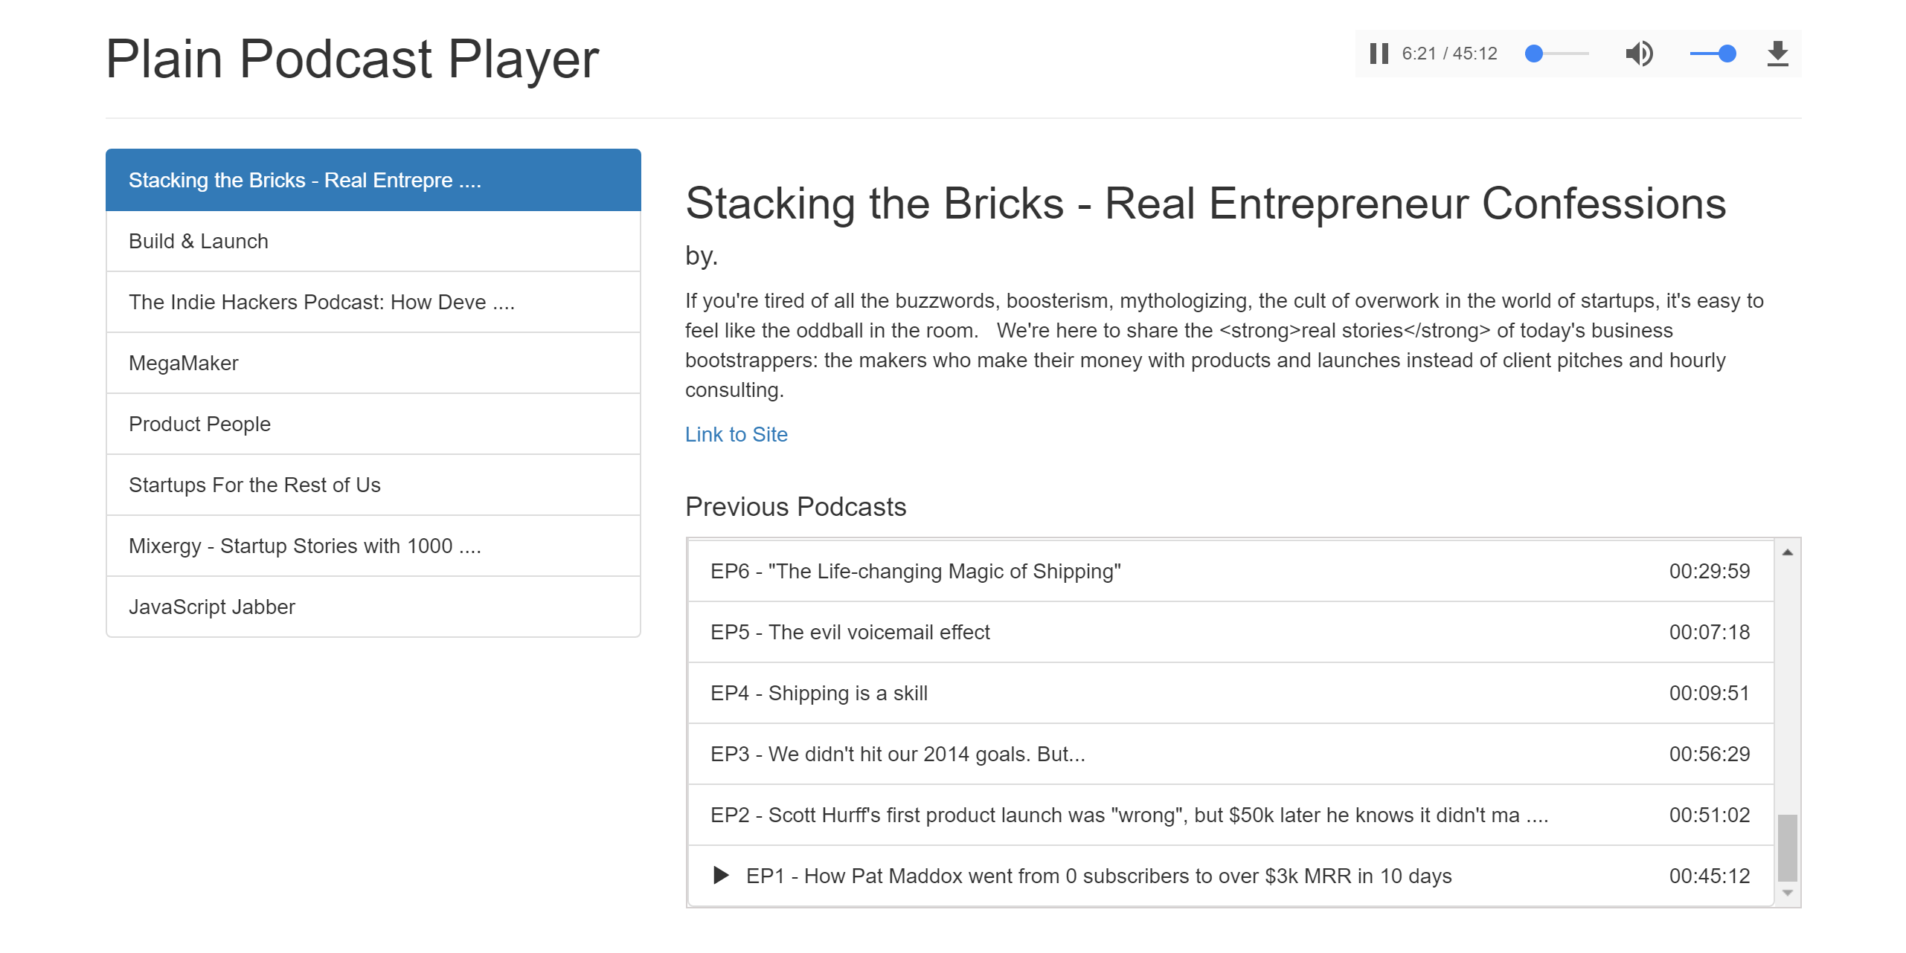1906x953 pixels.
Task: Open Product People podcast
Action: pos(373,424)
